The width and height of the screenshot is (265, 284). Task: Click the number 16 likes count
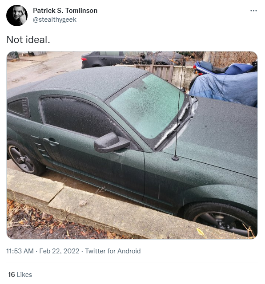tap(12, 275)
